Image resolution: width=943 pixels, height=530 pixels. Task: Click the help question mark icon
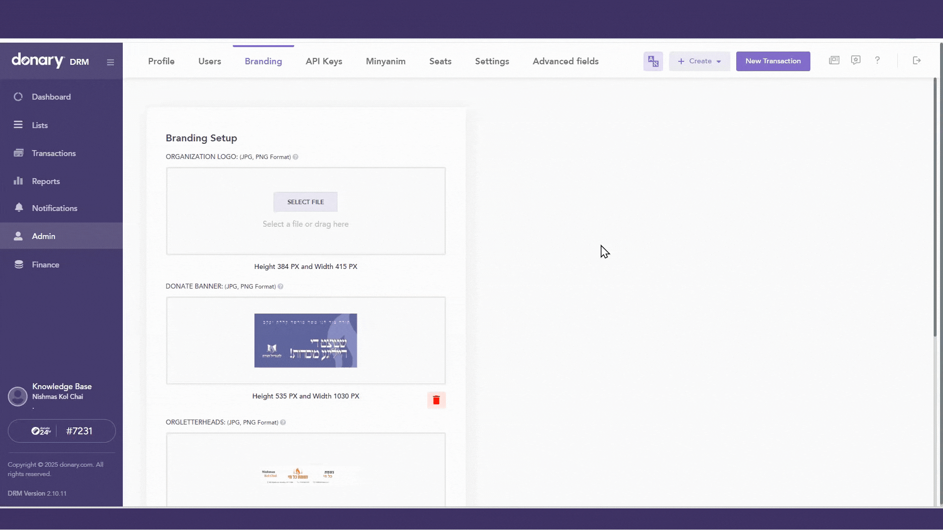877,60
